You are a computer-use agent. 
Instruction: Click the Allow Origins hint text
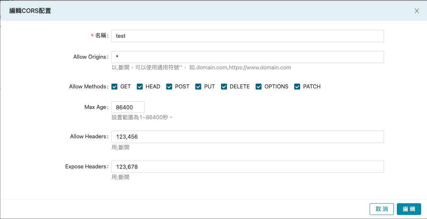201,67
